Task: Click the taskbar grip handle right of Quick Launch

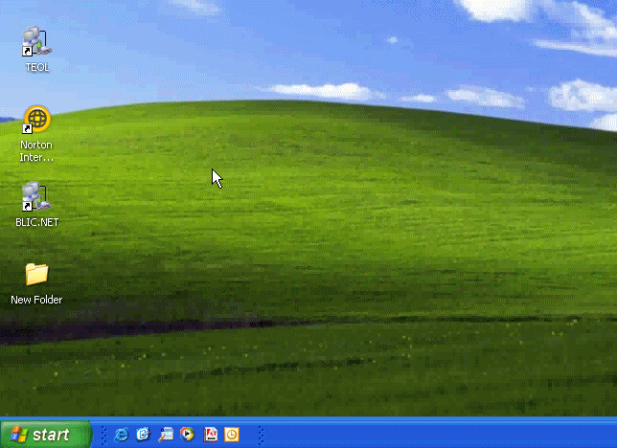Action: click(x=260, y=435)
